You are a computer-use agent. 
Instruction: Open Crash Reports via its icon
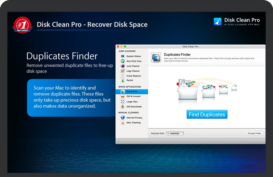[123, 76]
